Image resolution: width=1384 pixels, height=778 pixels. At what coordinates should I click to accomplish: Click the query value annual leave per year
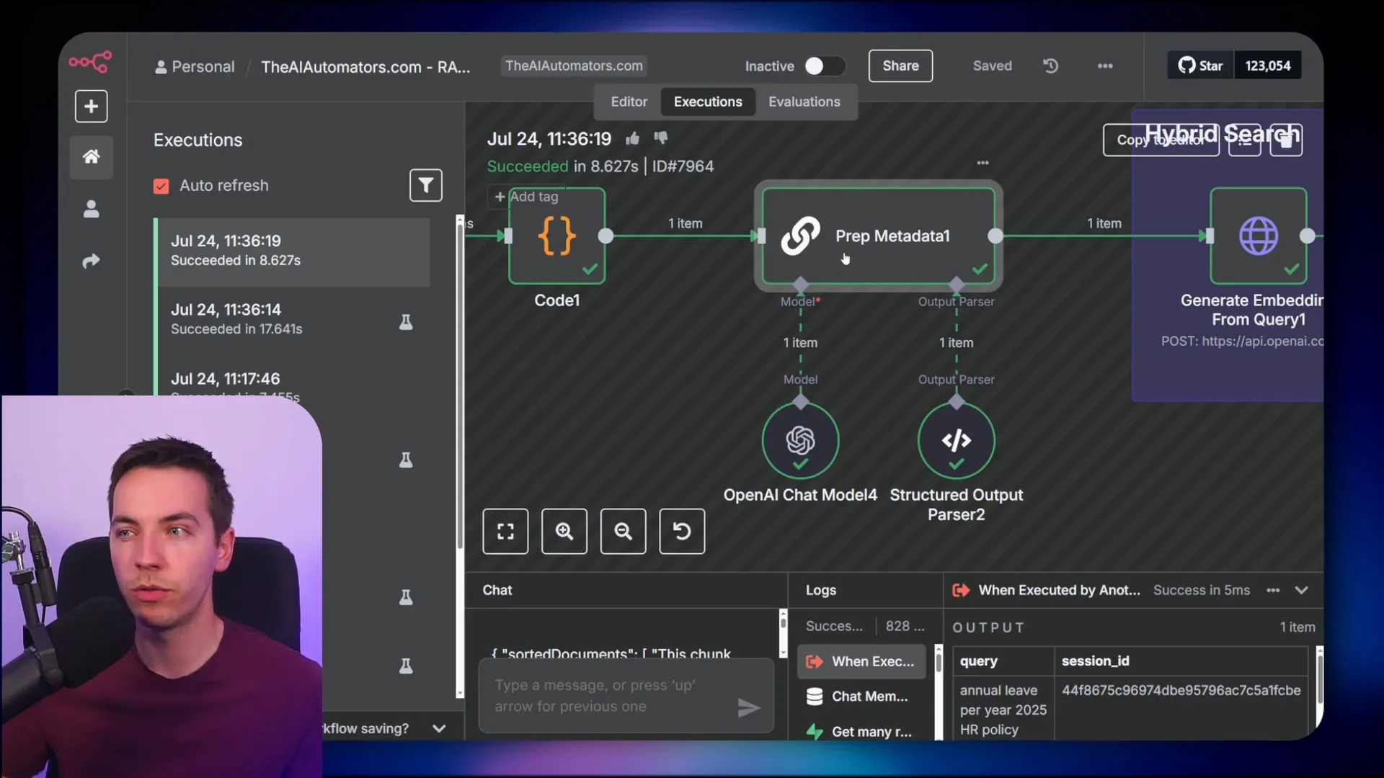[1003, 710]
